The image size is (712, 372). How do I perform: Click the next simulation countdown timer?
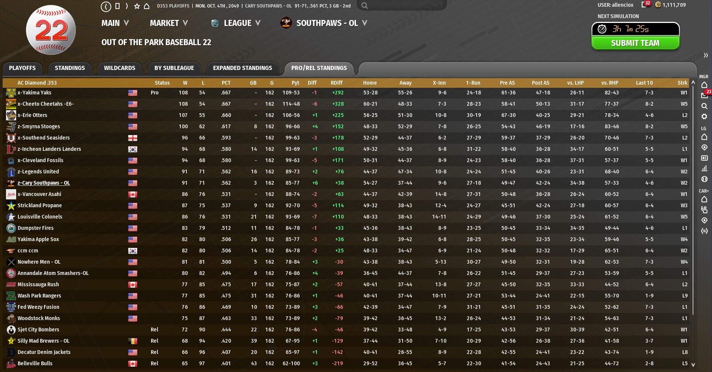pos(635,29)
